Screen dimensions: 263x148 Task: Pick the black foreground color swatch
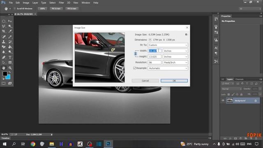click(5, 74)
